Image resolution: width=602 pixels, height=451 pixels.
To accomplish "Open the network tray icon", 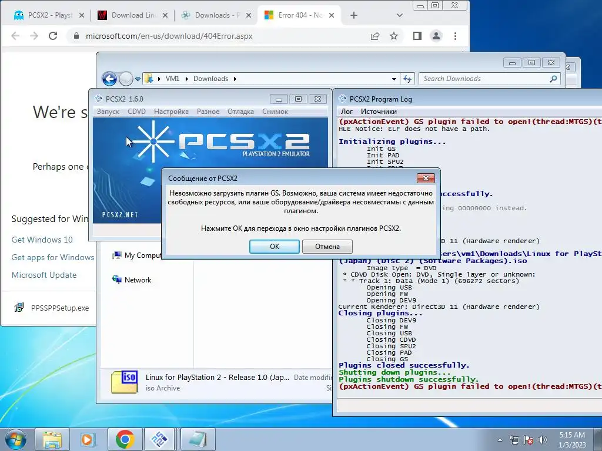I will [x=514, y=440].
